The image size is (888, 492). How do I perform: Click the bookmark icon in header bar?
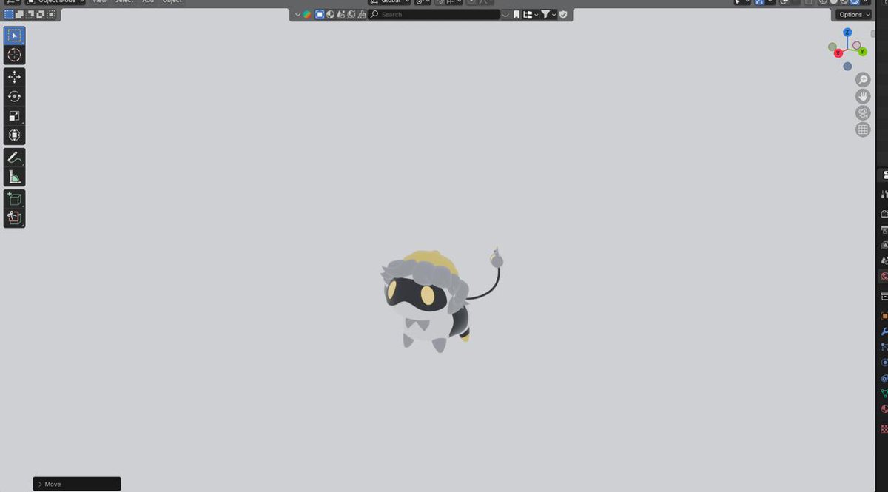click(517, 14)
